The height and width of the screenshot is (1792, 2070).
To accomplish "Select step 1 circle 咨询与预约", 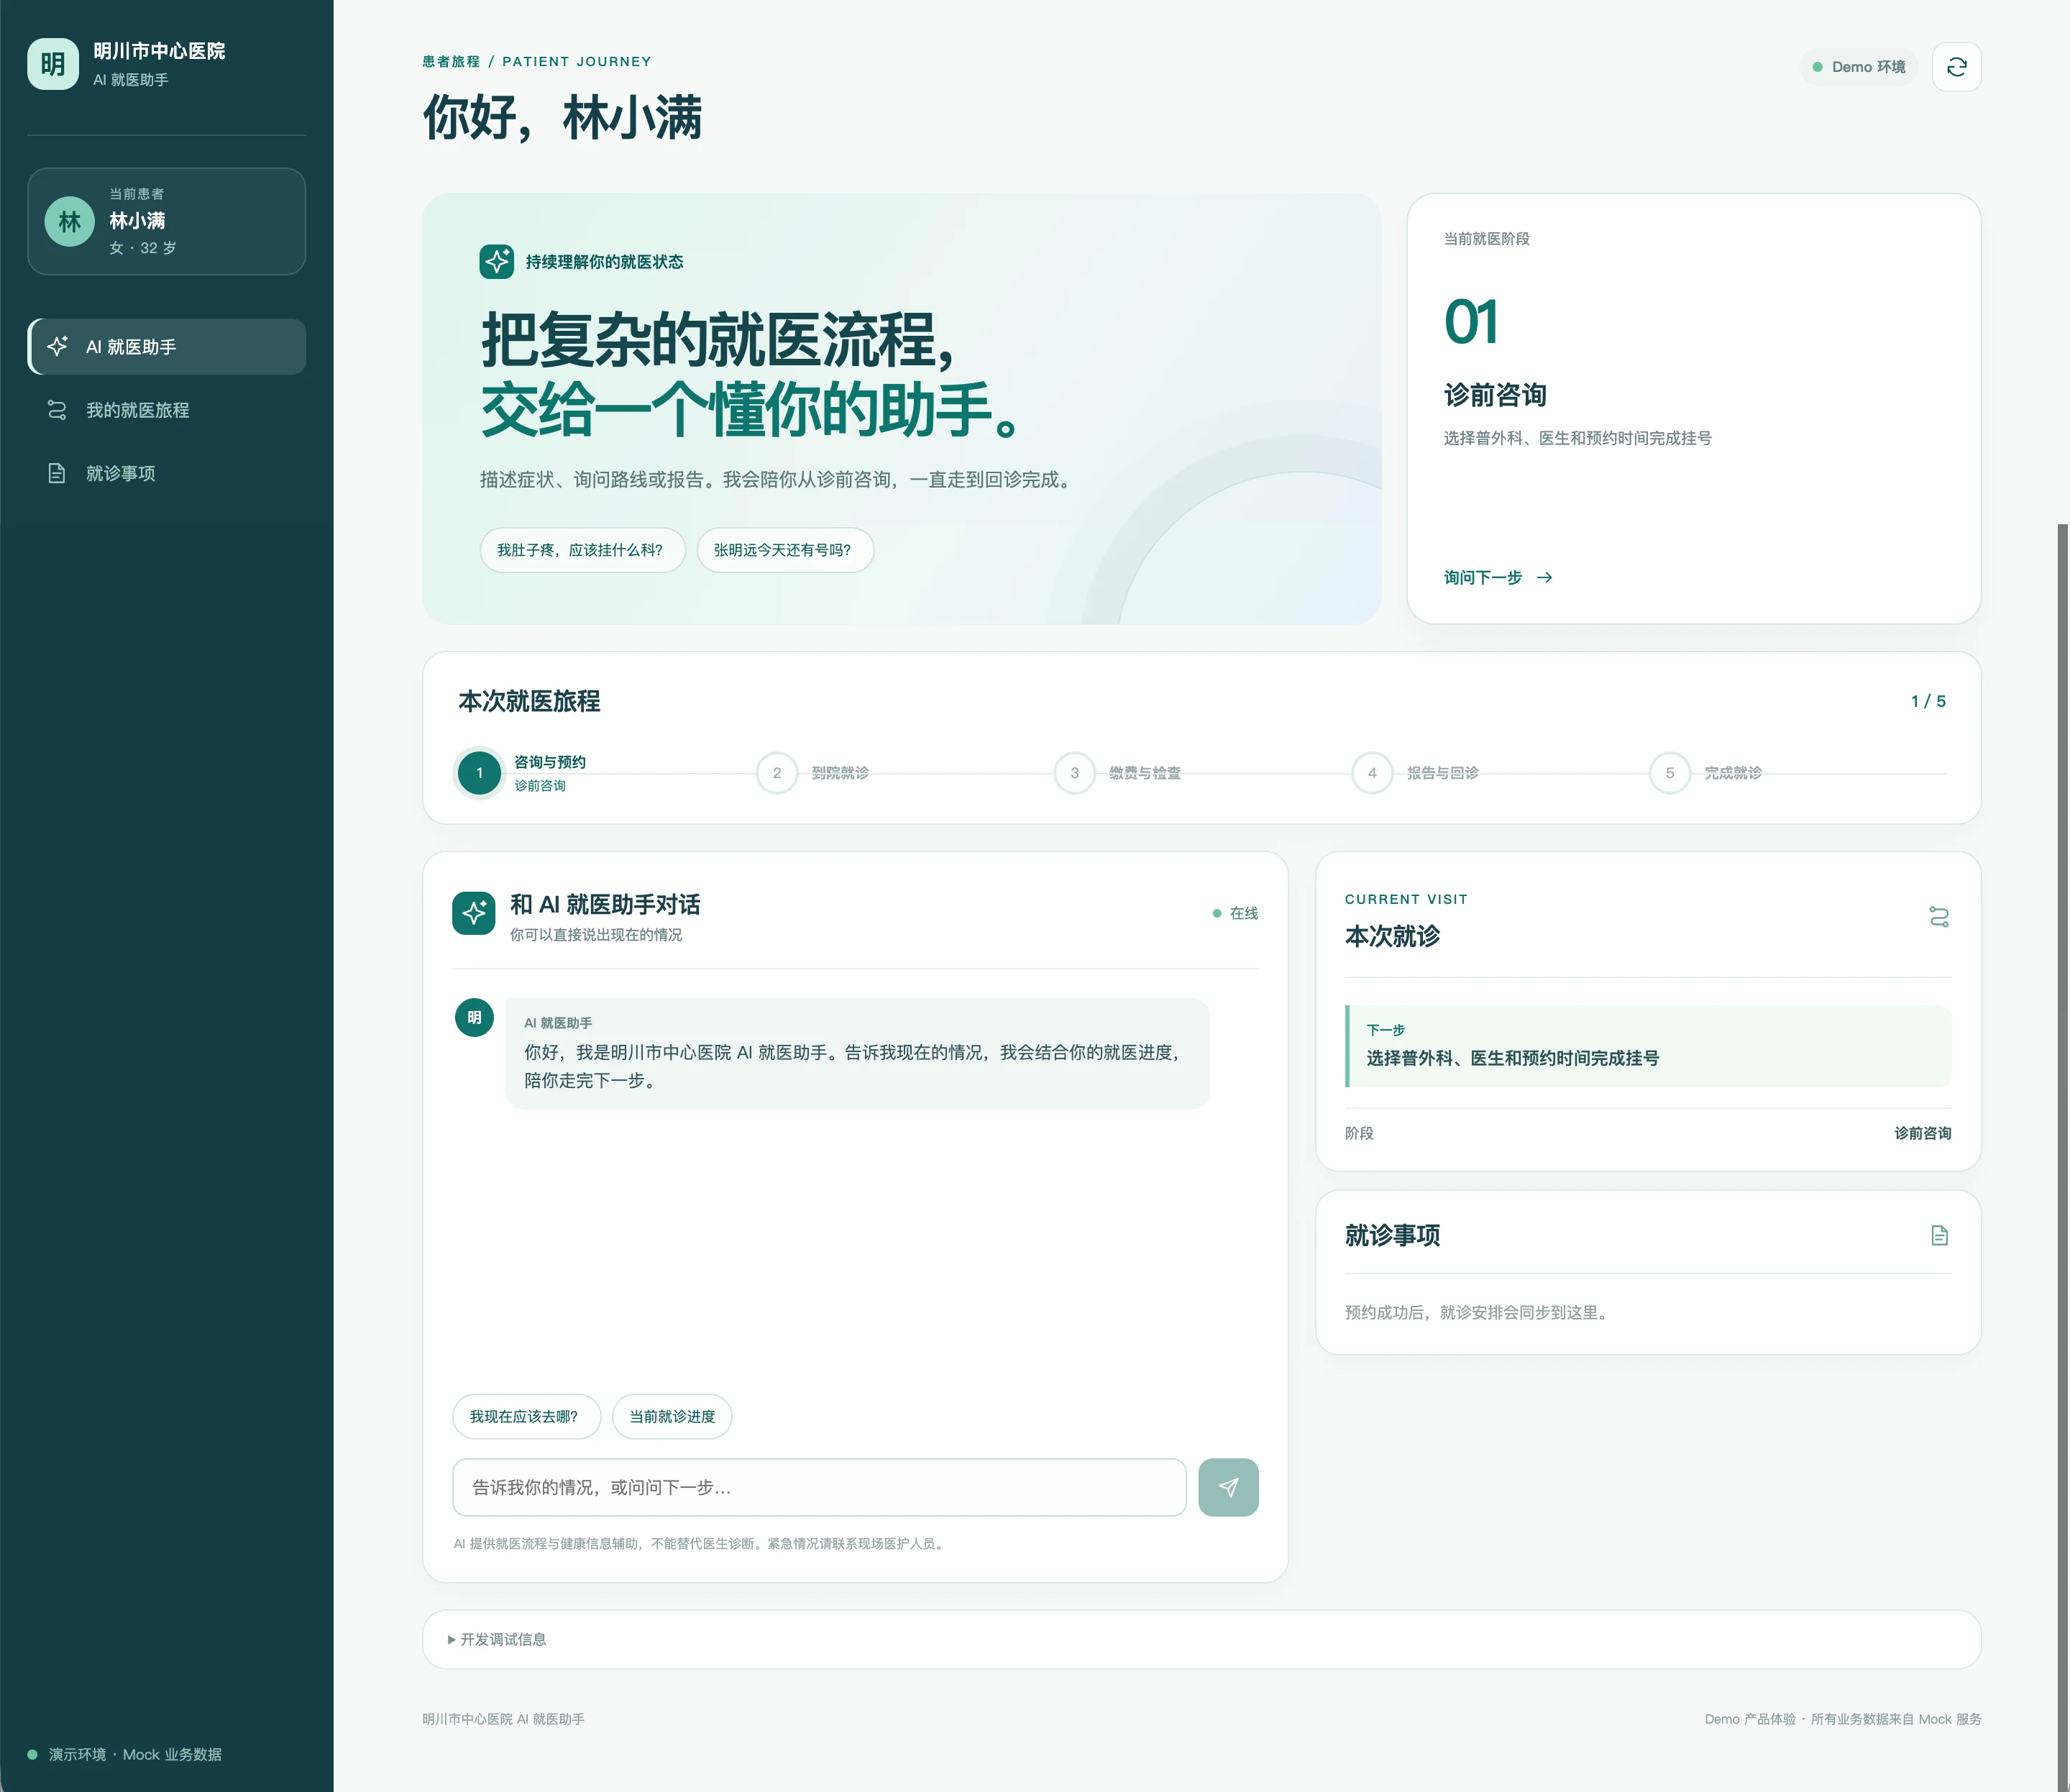I will click(479, 773).
